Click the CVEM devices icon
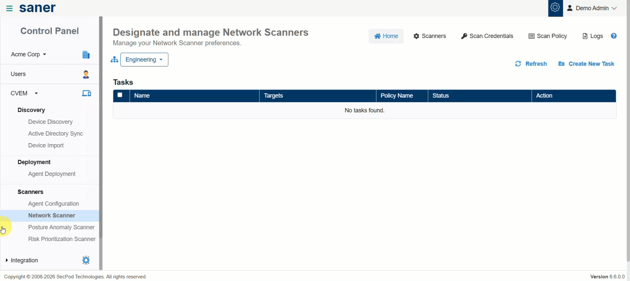Screen dimensions: 630x281 click(x=86, y=94)
